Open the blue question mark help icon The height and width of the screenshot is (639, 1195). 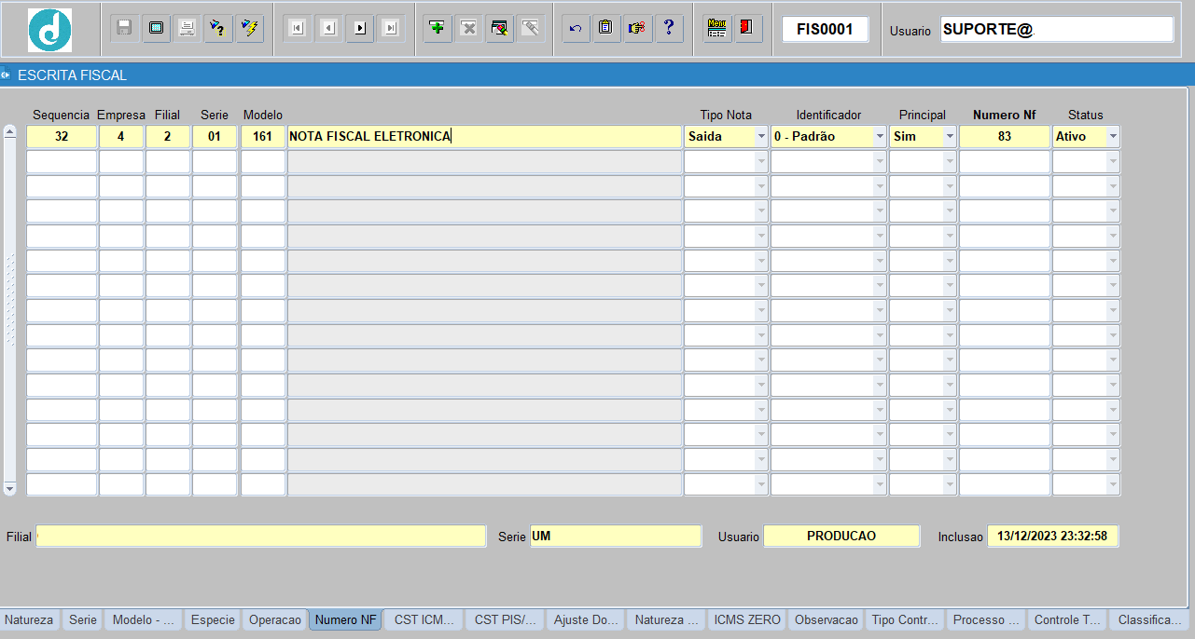(667, 28)
